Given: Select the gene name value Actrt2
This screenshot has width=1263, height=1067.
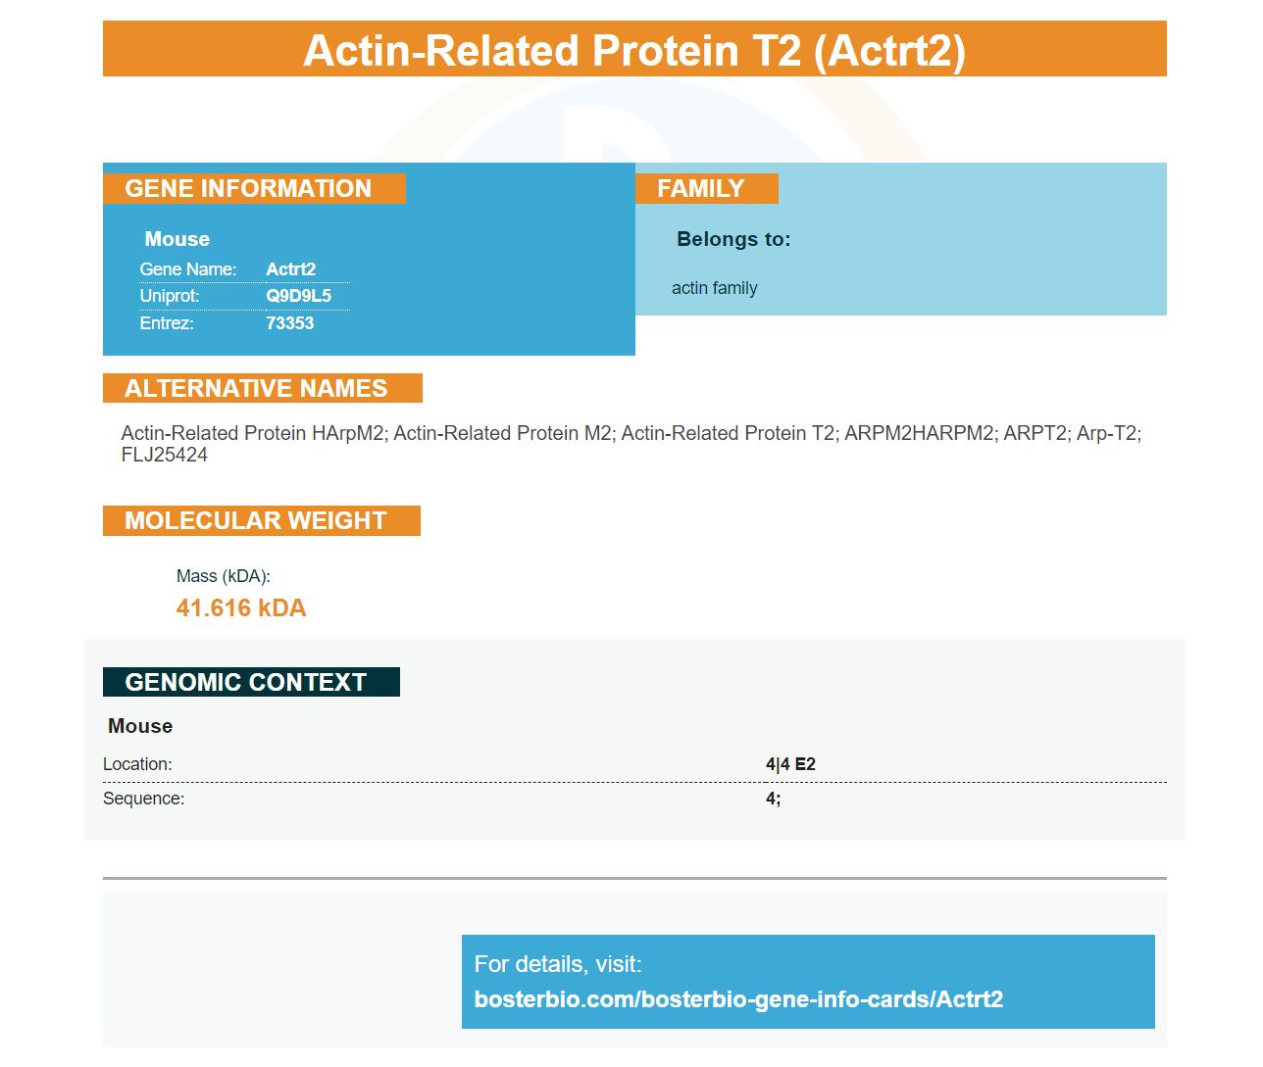Looking at the screenshot, I should coord(290,269).
